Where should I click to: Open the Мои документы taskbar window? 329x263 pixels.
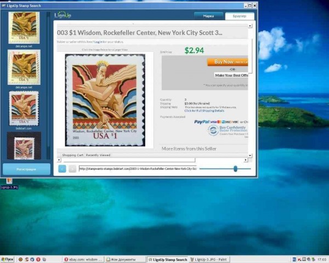click(125, 259)
